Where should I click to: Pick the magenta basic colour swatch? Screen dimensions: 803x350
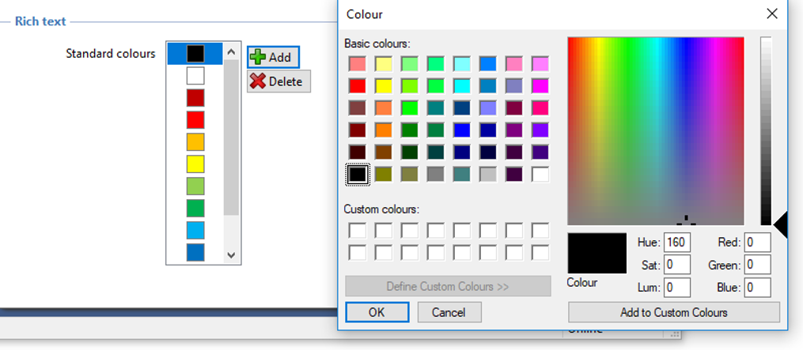(x=540, y=85)
